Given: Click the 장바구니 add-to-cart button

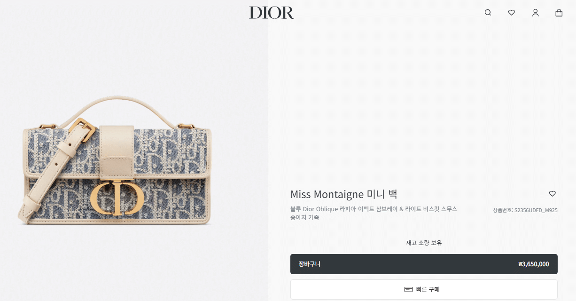Looking at the screenshot, I should (x=424, y=264).
